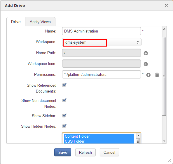This screenshot has height=164, width=173.
Task: Delete permission with the trash icon
Action: [x=157, y=75]
